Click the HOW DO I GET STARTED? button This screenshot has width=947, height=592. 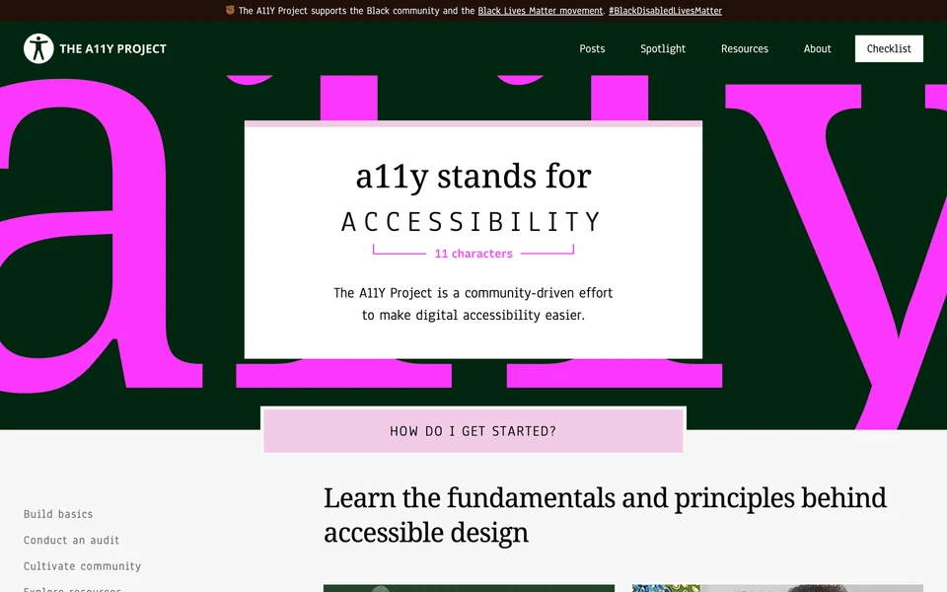[473, 431]
